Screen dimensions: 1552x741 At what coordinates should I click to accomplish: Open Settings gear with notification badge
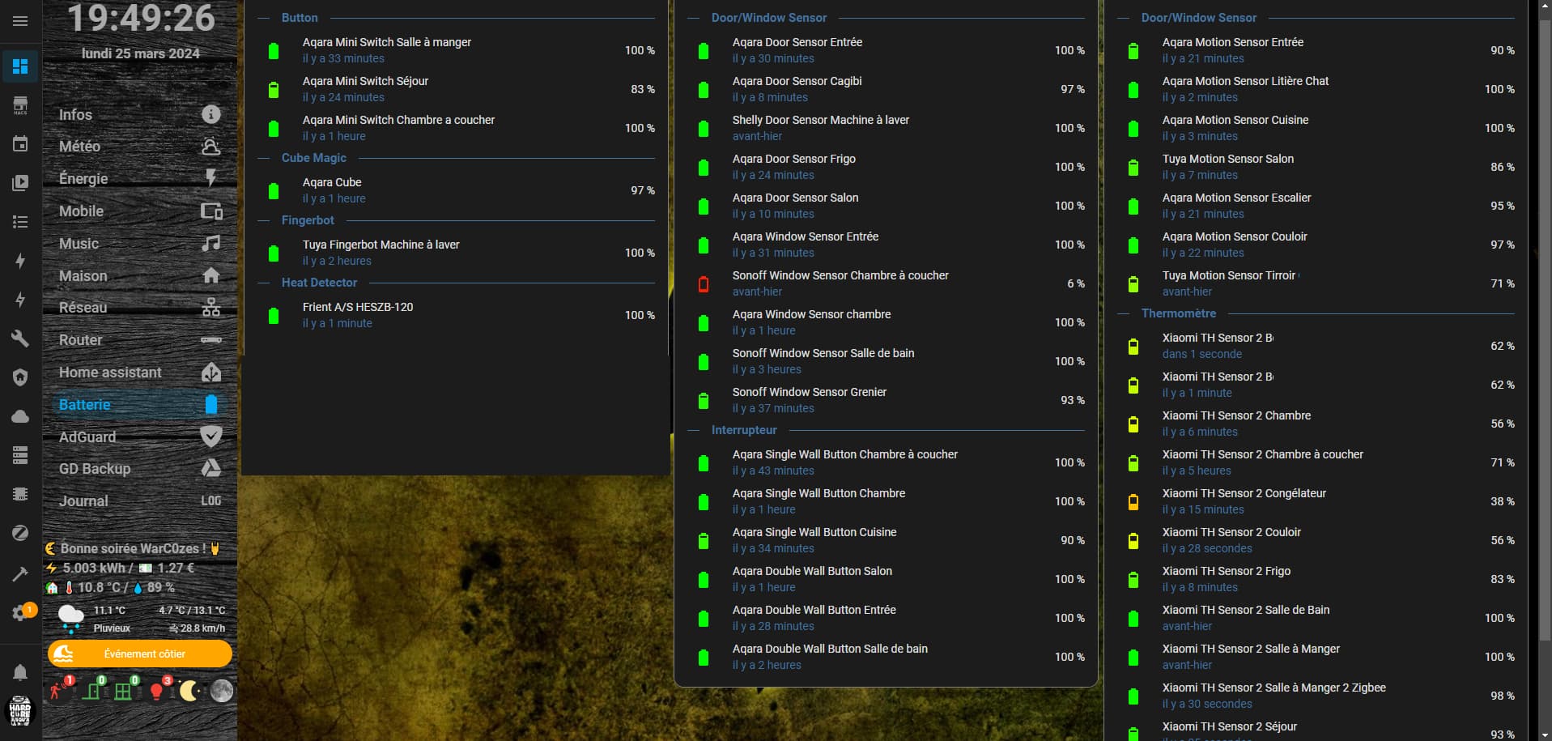20,613
